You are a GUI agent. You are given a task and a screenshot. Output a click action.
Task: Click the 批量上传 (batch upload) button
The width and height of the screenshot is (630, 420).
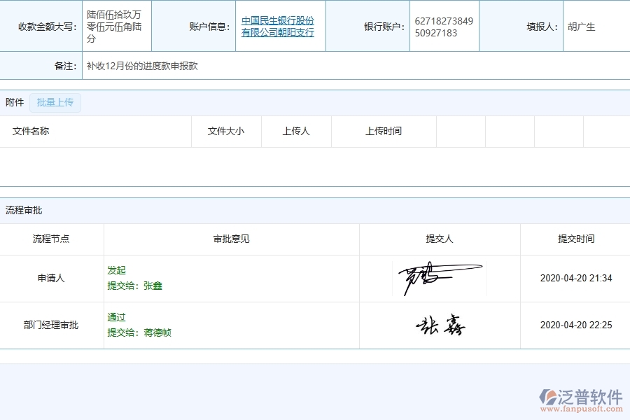point(55,102)
